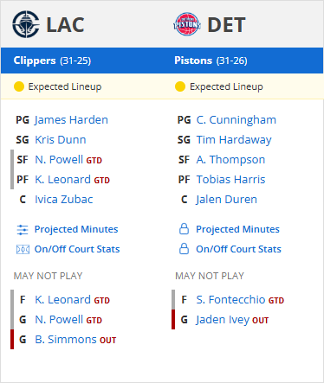
Task: Open Kris Dunn's player link
Action: (61, 140)
